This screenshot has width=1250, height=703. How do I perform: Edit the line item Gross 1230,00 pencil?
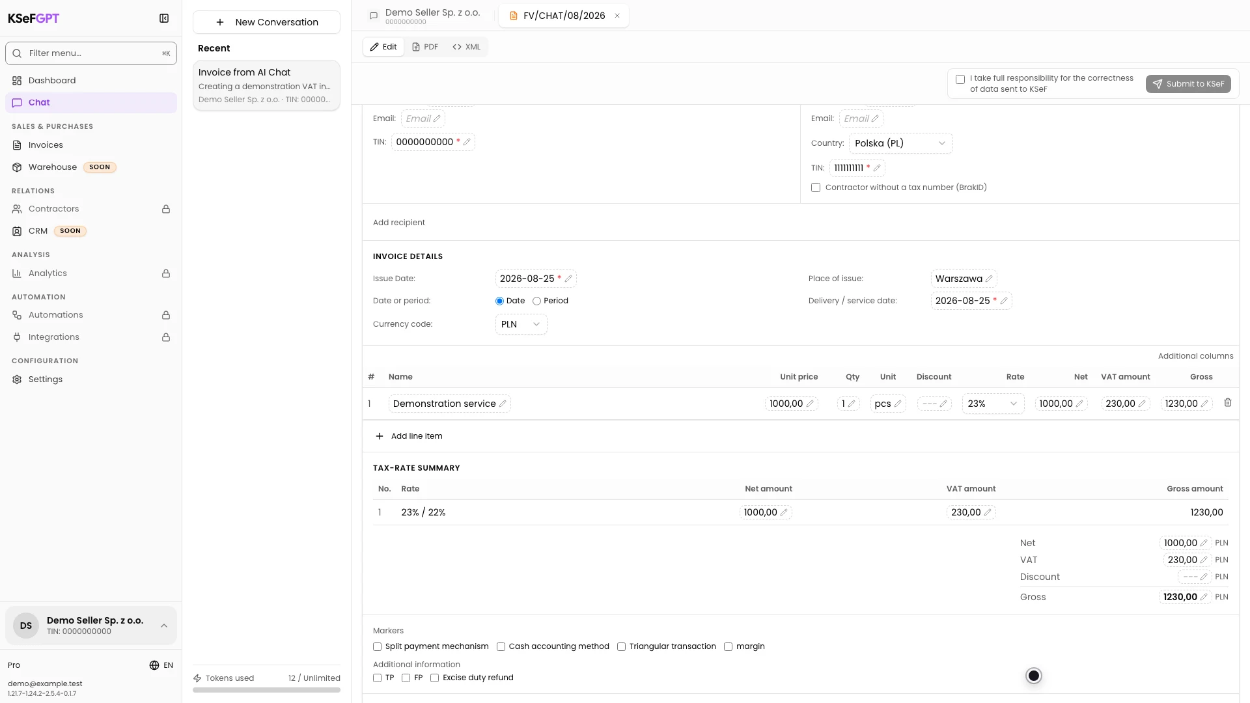[1204, 404]
